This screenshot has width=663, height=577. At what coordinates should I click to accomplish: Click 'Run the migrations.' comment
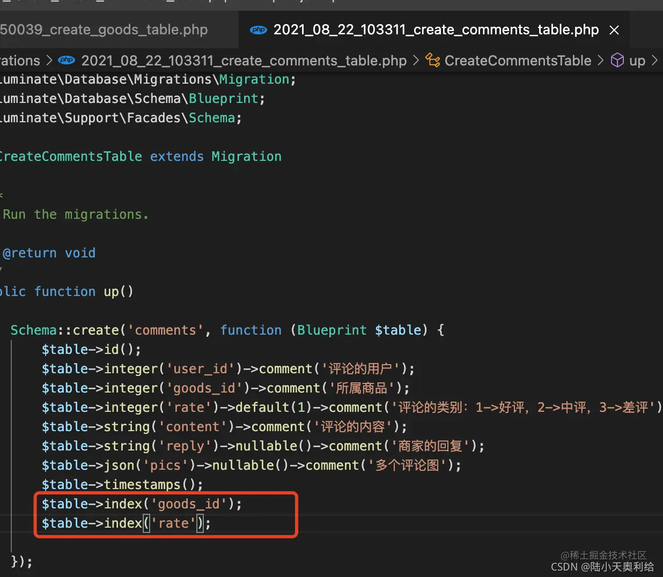tap(76, 214)
